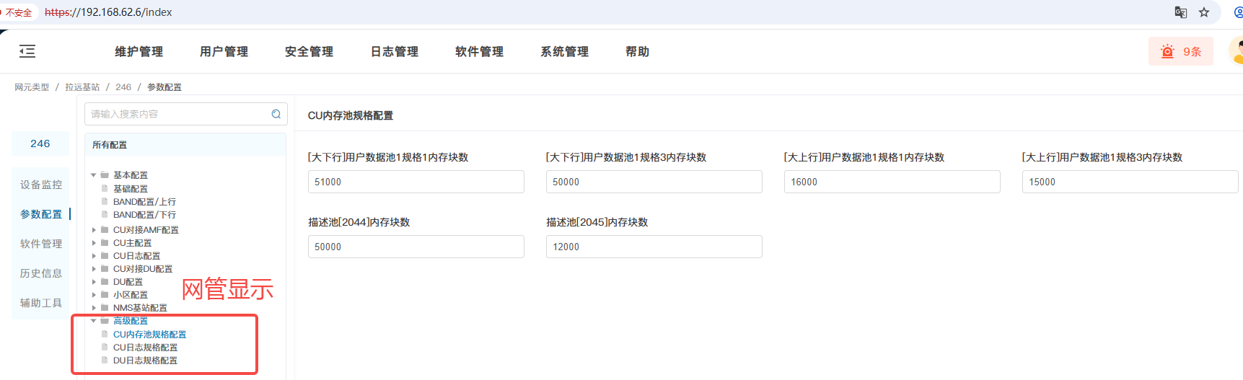Viewport: 1243px width, 380px height.
Task: Bookmark this page with the star icon
Action: click(x=1204, y=12)
